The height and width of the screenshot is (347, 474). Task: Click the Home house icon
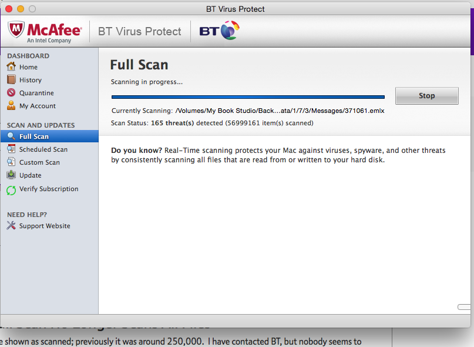coord(11,66)
